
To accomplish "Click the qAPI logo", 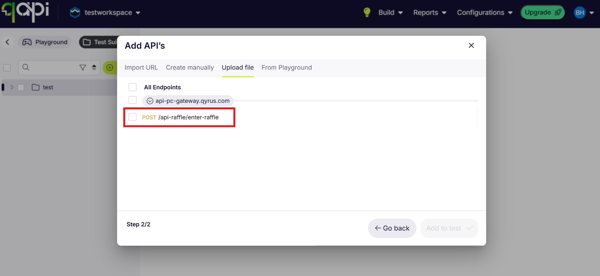I will click(25, 12).
